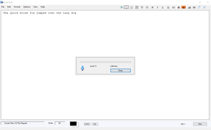This screenshot has width=211, height=130.
Task: Minimize the Quick Edit window
Action: [193, 2]
